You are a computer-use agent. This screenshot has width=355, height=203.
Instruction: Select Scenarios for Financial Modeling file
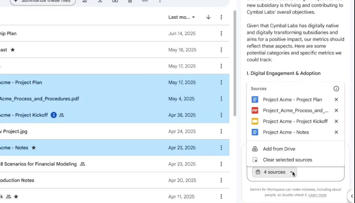point(114,164)
